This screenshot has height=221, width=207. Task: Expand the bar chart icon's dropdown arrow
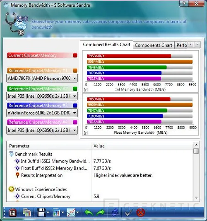pyautogui.click(x=63, y=212)
